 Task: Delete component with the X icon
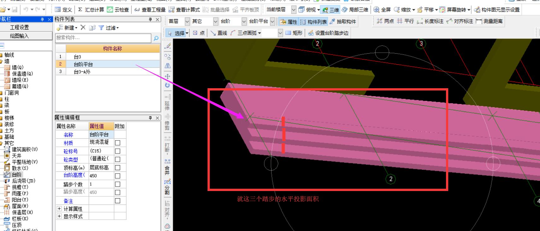(83, 27)
